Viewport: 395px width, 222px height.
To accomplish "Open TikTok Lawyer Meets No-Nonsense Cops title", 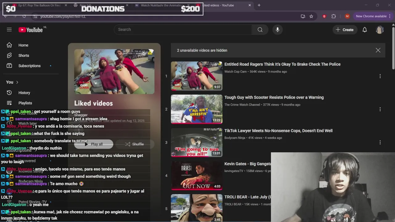I will click(x=278, y=131).
